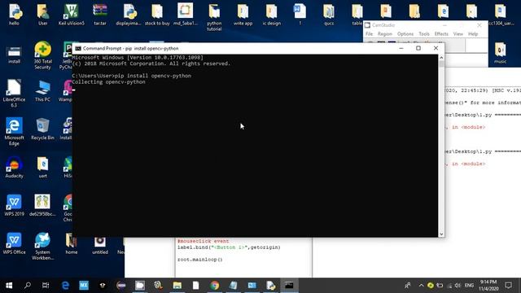
Task: Open the write app folder
Action: point(243,15)
